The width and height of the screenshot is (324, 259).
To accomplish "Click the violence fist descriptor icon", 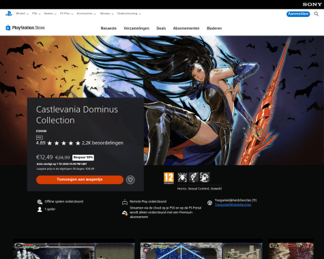I will click(205, 177).
